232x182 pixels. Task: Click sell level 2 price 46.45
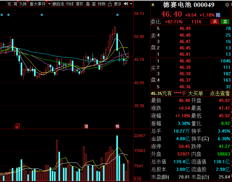coord(185,48)
